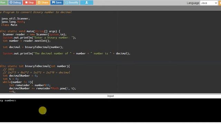Click the '// 1x2^3 + 0x2^2' comment line

(x=36, y=73)
